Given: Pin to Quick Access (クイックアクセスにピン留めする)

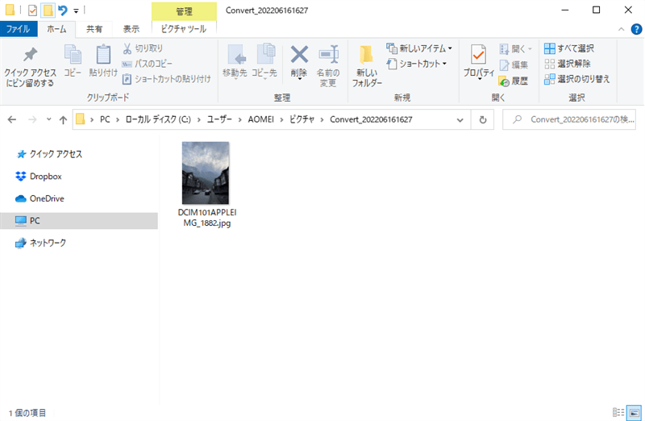Looking at the screenshot, I should coord(30,65).
